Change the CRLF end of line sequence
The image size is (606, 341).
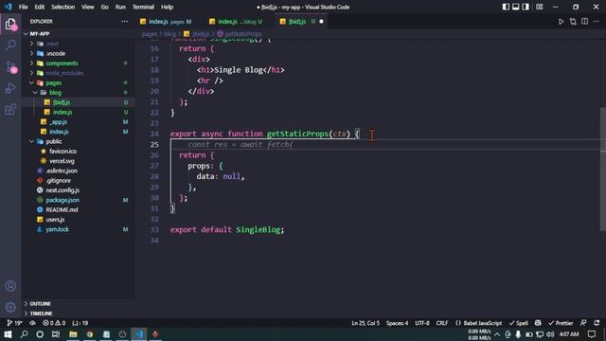(442, 323)
